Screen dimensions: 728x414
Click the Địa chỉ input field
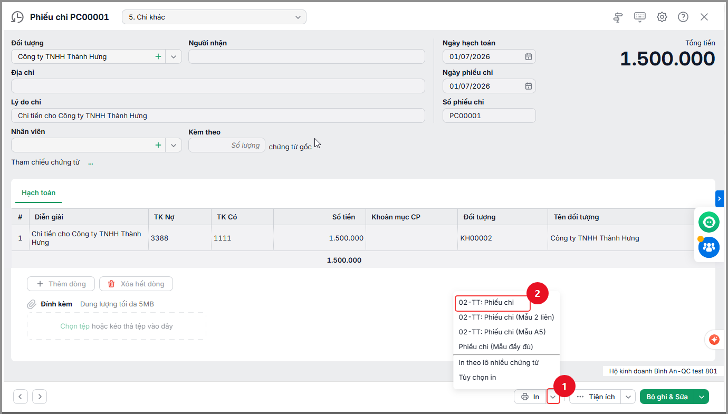(218, 86)
